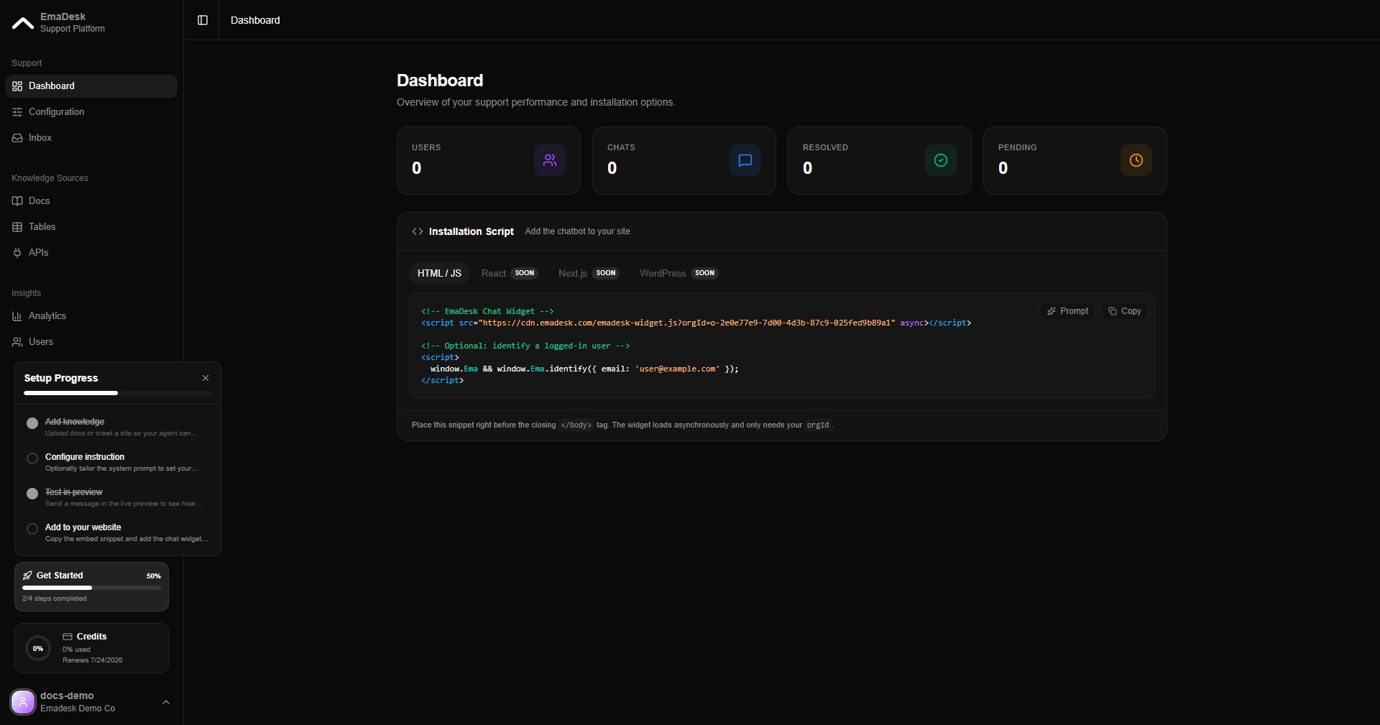Open Users insights page

91,342
